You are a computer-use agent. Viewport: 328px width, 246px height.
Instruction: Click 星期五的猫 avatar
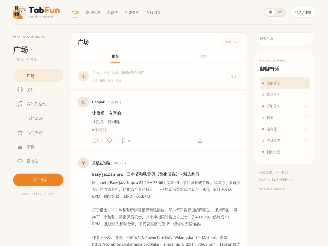pyautogui.click(x=83, y=163)
